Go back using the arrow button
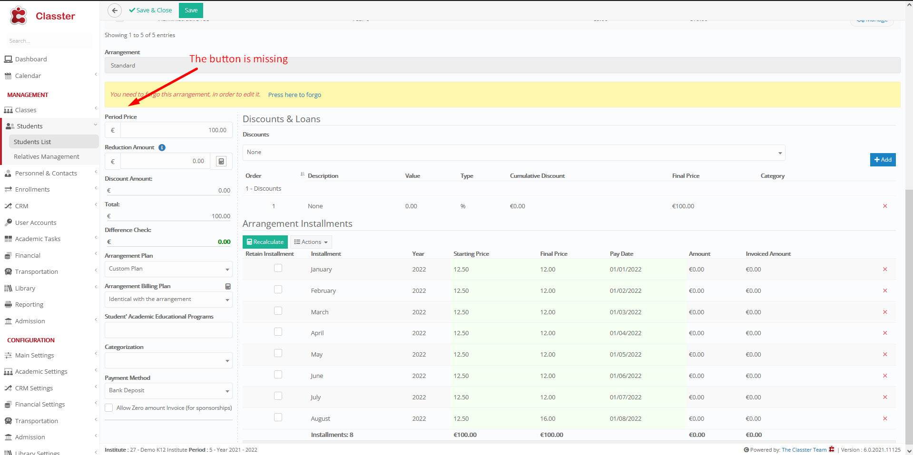913x455 pixels. (x=115, y=10)
